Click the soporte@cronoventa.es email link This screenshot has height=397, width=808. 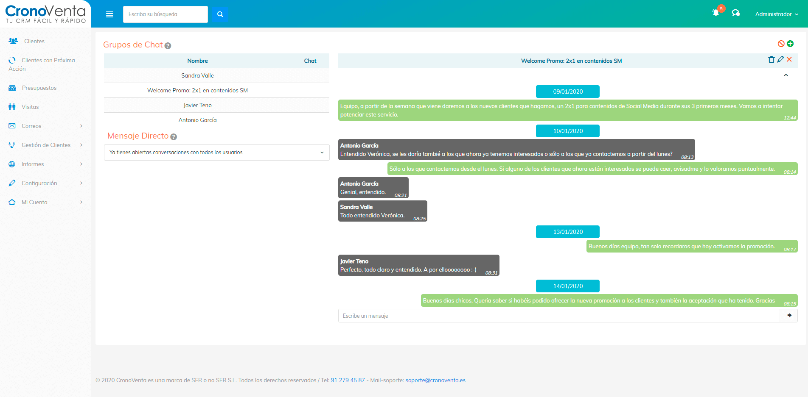click(x=435, y=380)
